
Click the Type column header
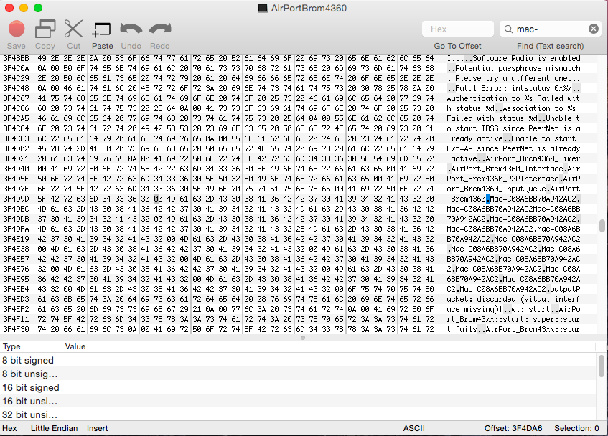coord(11,346)
